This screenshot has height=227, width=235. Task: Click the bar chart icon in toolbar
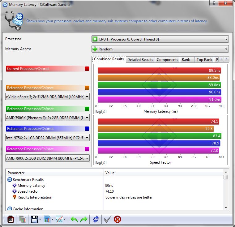click(47, 219)
